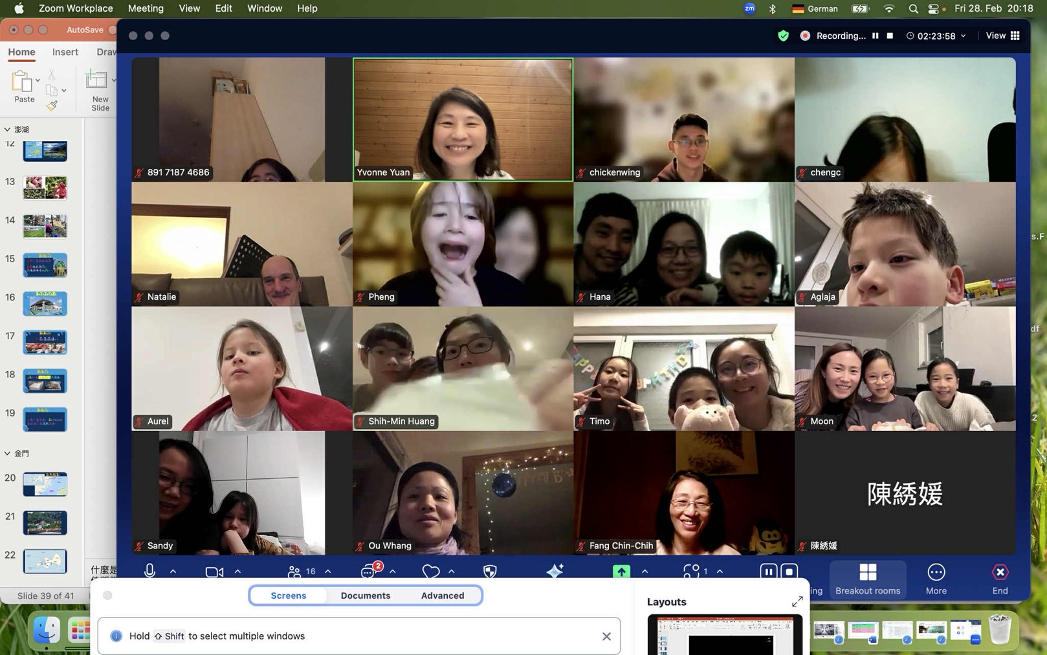Open chat with two unread messages
This screenshot has height=655, width=1047.
click(368, 572)
